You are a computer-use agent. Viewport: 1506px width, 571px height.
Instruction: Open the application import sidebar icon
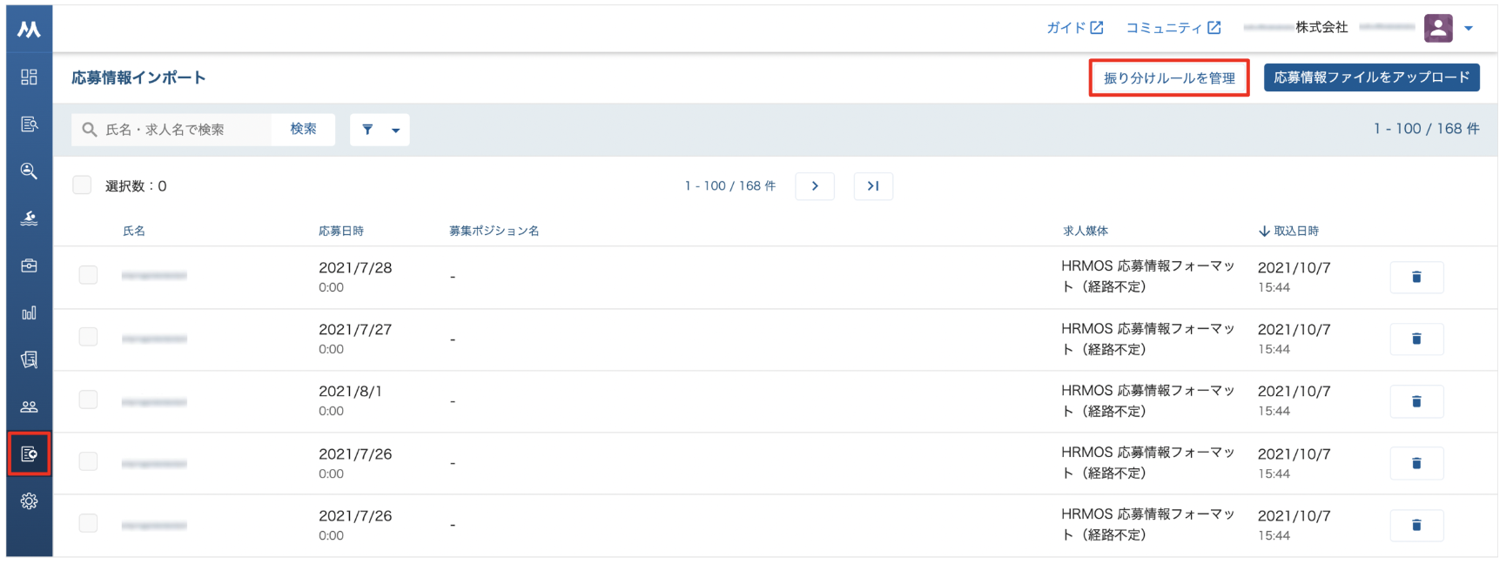29,453
